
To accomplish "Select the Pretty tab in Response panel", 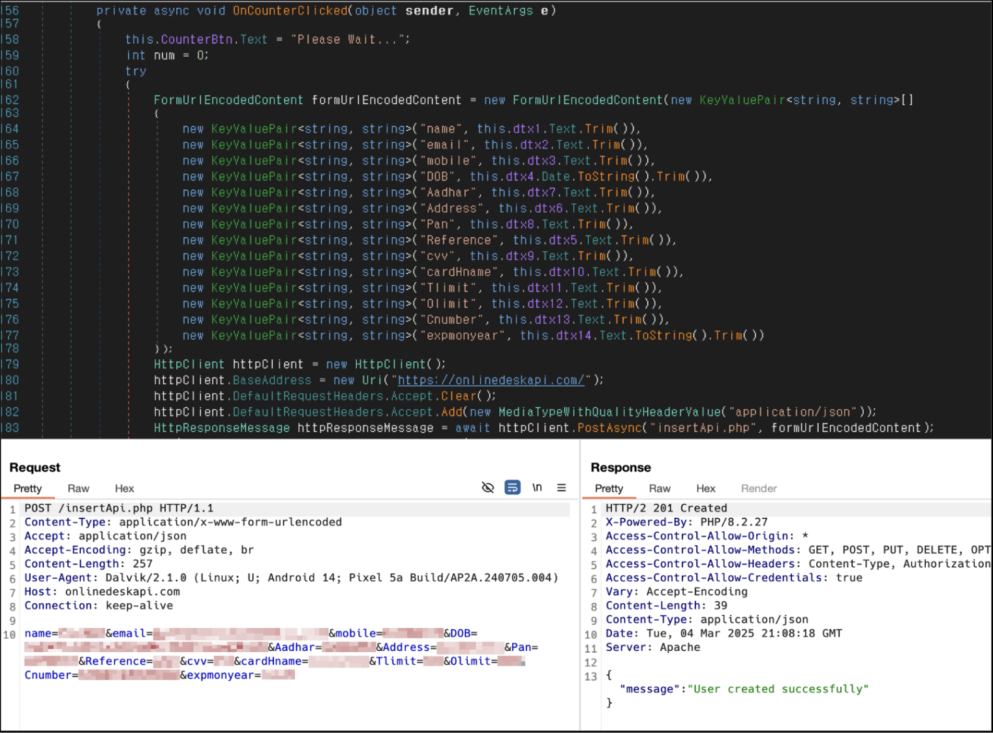I will (x=609, y=488).
